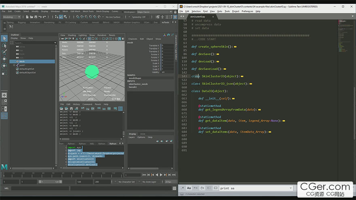356x200 pixels.
Task: Toggle select by component type in status line
Action: coord(65,17)
